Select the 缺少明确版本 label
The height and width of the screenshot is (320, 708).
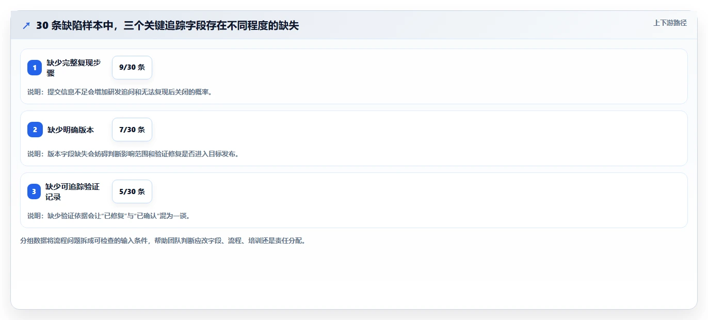71,130
